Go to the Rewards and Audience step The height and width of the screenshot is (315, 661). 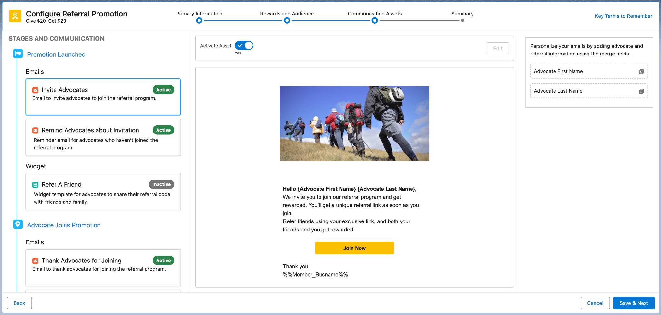coord(287,20)
